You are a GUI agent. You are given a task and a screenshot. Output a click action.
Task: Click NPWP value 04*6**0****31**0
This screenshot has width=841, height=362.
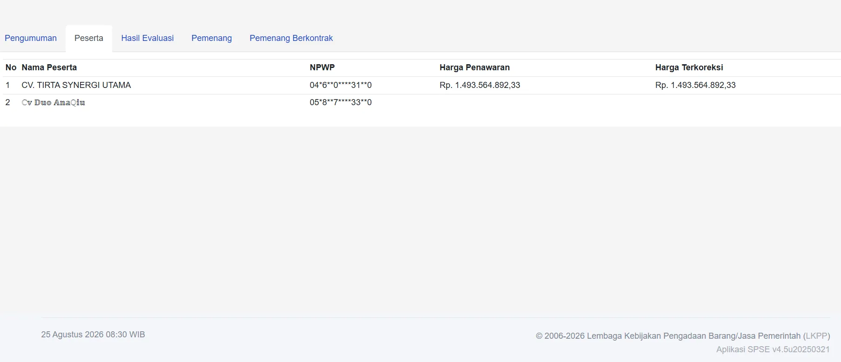(341, 85)
